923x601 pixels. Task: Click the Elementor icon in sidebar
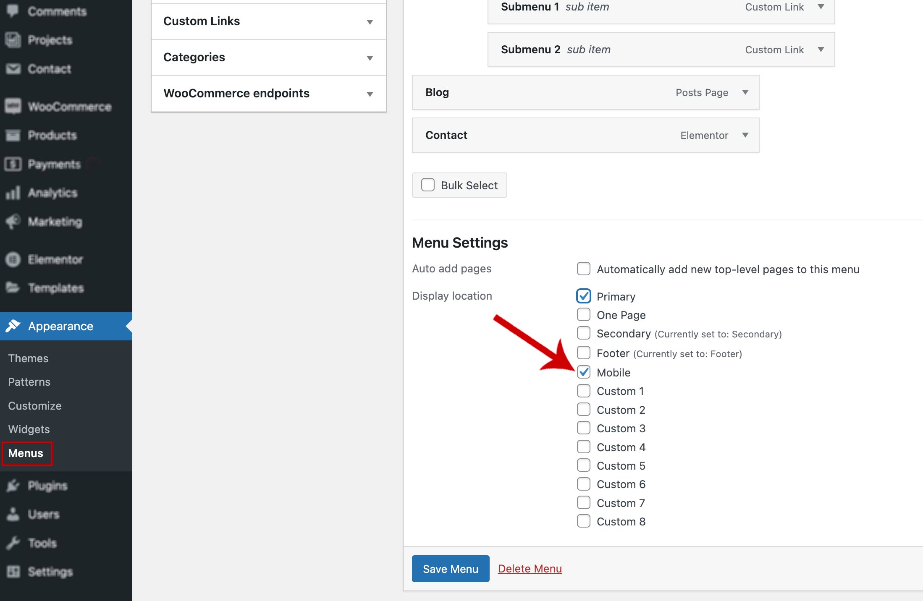(x=13, y=259)
